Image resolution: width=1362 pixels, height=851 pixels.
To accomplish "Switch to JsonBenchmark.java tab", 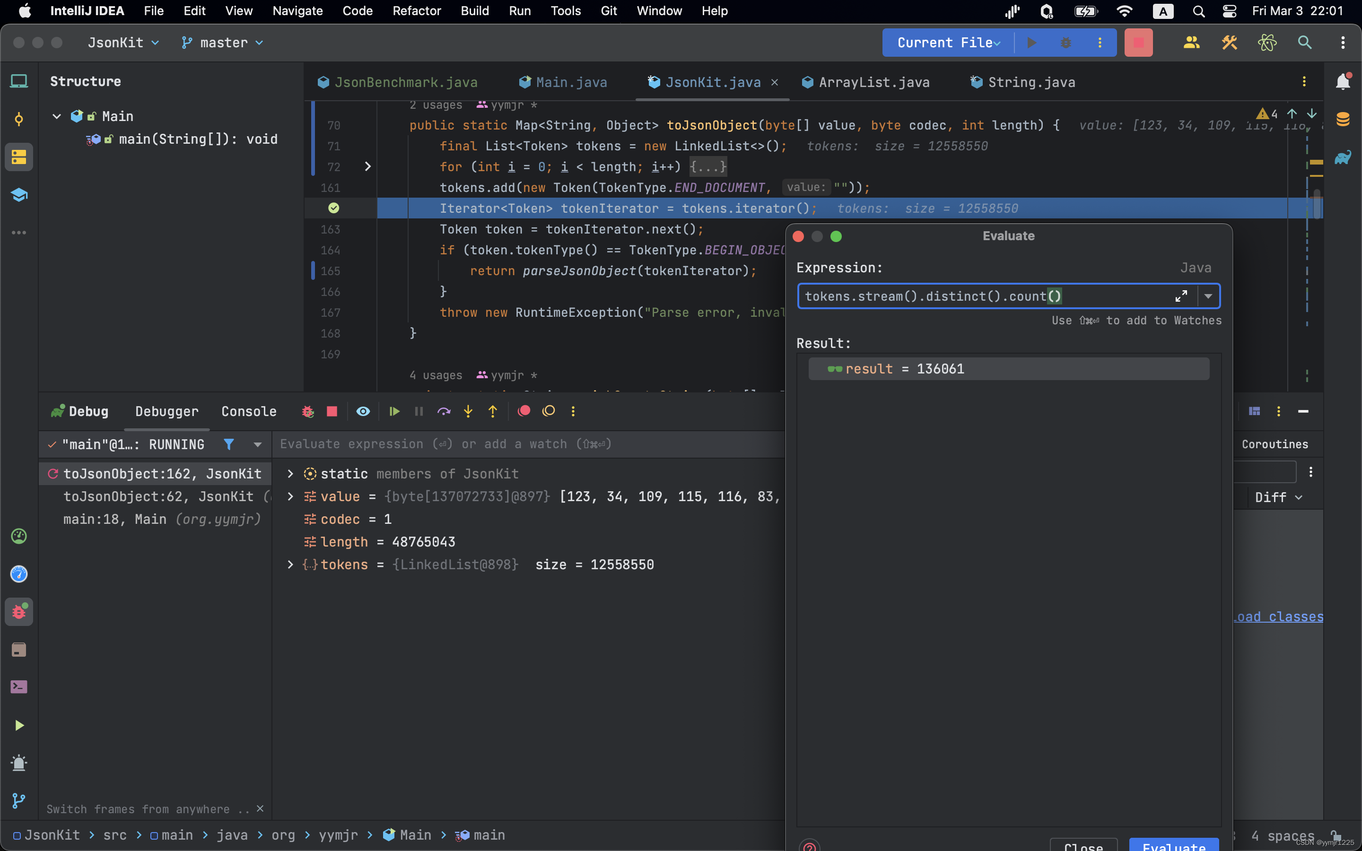I will 398,82.
